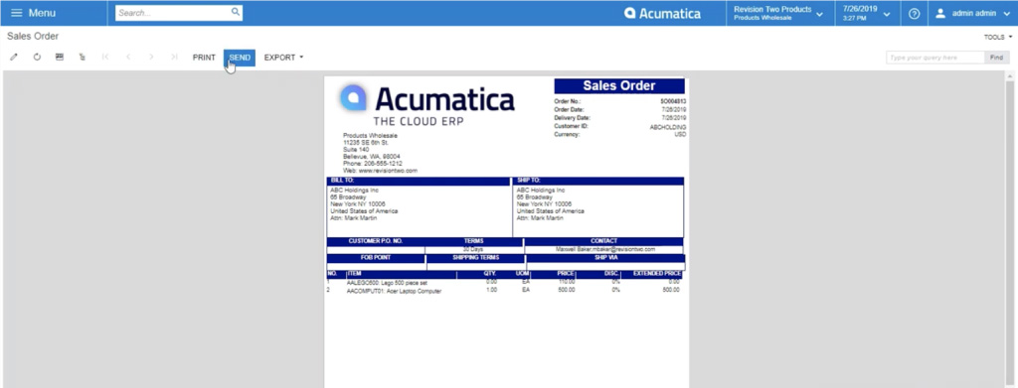This screenshot has height=388, width=1018.
Task: Open the hamburger Menu
Action: (33, 13)
